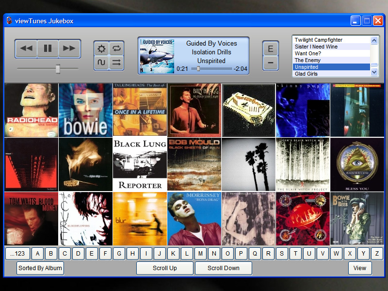The height and width of the screenshot is (291, 388).
Task: Open Bowie at the Beeb cover
Action: 357,219
